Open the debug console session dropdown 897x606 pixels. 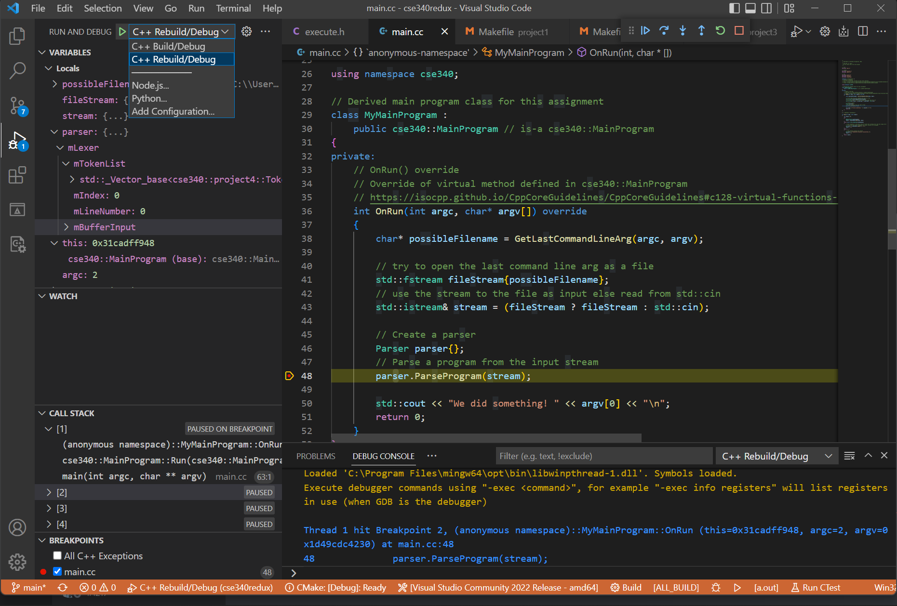click(x=777, y=456)
